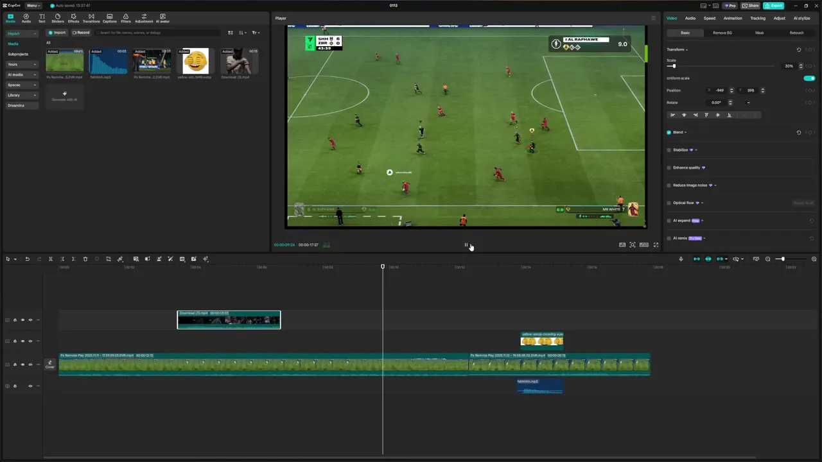Open the Audio library panel
The width and height of the screenshot is (822, 462).
coord(26,18)
